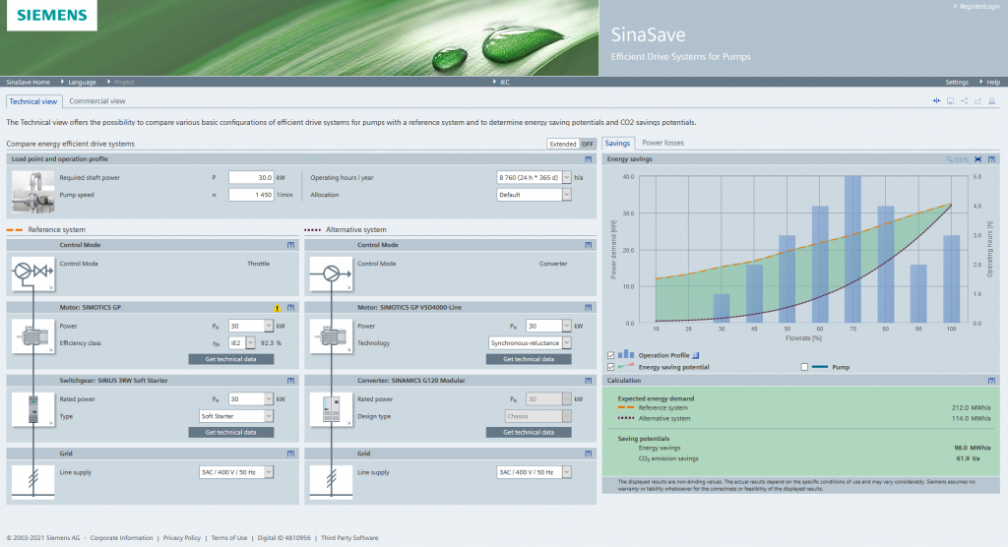Click the SINAMICS G120 converter image

point(331,409)
